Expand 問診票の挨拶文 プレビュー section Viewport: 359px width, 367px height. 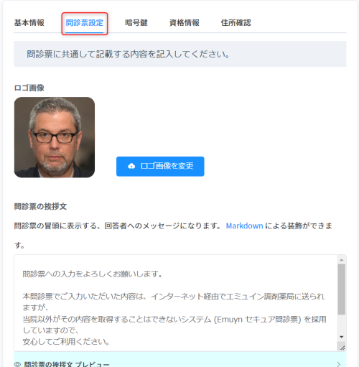pyautogui.click(x=180, y=360)
